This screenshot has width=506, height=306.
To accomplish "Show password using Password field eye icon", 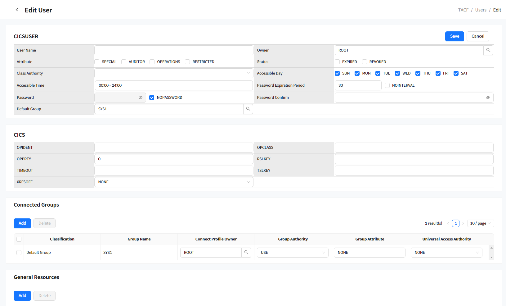I will 140,98.
